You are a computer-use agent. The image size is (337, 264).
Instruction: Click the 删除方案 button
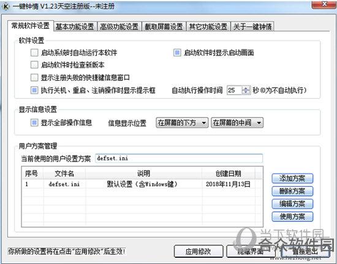pyautogui.click(x=292, y=191)
